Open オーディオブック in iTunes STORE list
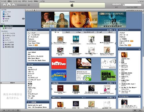 [x=33, y=37]
